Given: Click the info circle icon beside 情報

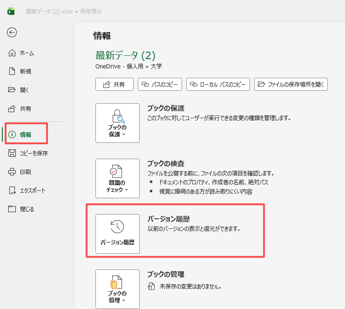Looking at the screenshot, I should (x=12, y=134).
